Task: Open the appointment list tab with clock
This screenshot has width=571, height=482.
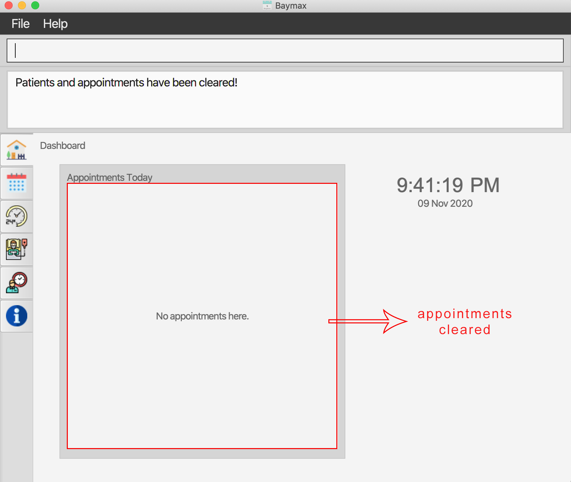Action: tap(16, 283)
